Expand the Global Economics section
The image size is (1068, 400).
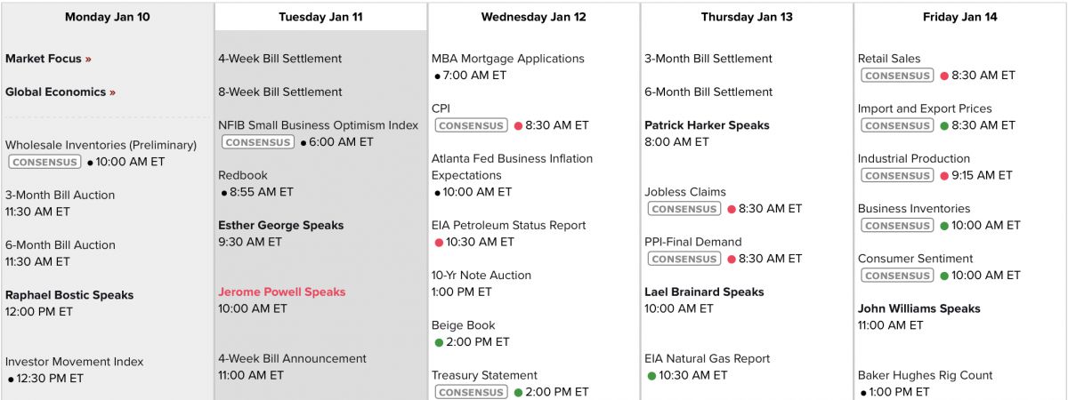61,92
